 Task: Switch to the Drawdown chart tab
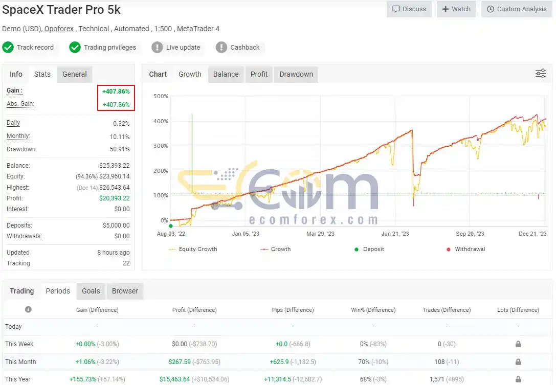coord(296,74)
